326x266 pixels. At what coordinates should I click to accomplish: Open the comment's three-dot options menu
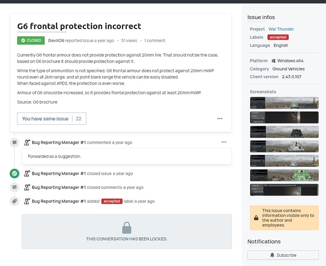(x=224, y=142)
